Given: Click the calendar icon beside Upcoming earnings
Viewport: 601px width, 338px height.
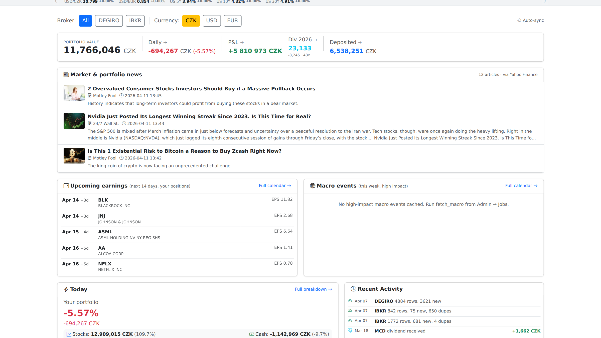Looking at the screenshot, I should point(66,186).
